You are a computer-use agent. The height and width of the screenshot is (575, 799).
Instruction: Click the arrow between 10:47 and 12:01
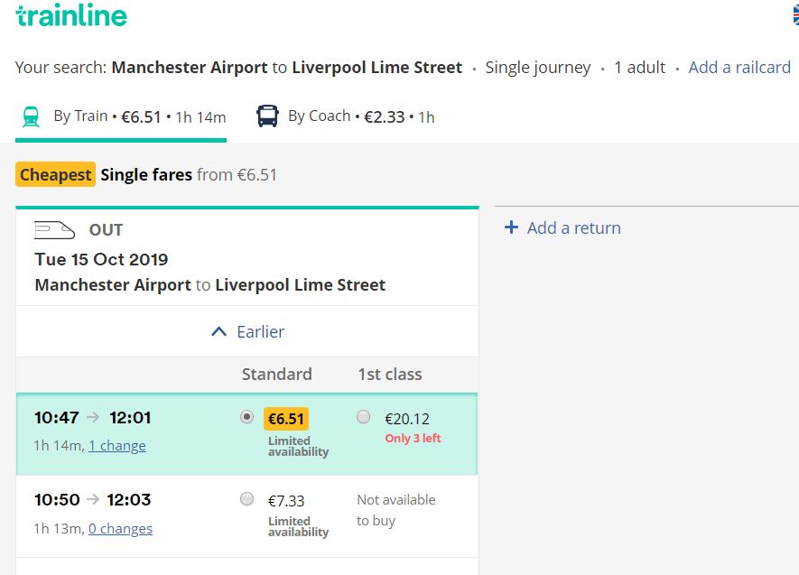[x=93, y=418]
